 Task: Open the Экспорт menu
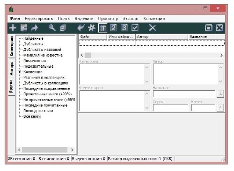coord(131,19)
